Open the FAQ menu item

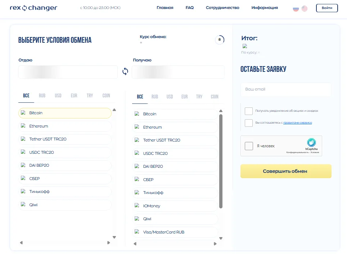(x=190, y=8)
